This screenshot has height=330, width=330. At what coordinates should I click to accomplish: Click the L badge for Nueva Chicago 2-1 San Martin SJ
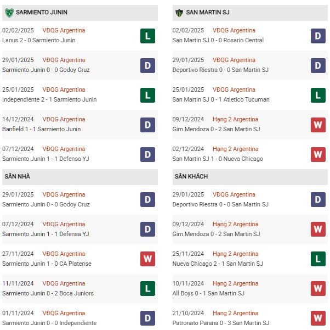pyautogui.click(x=318, y=259)
